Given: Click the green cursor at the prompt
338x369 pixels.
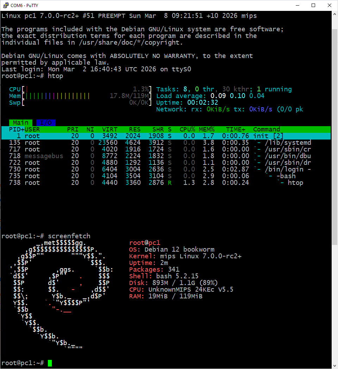Looking at the screenshot, I should (50, 363).
